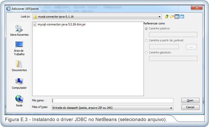Open Itens Recentes shortcut
The image size is (209, 127).
tap(19, 31)
